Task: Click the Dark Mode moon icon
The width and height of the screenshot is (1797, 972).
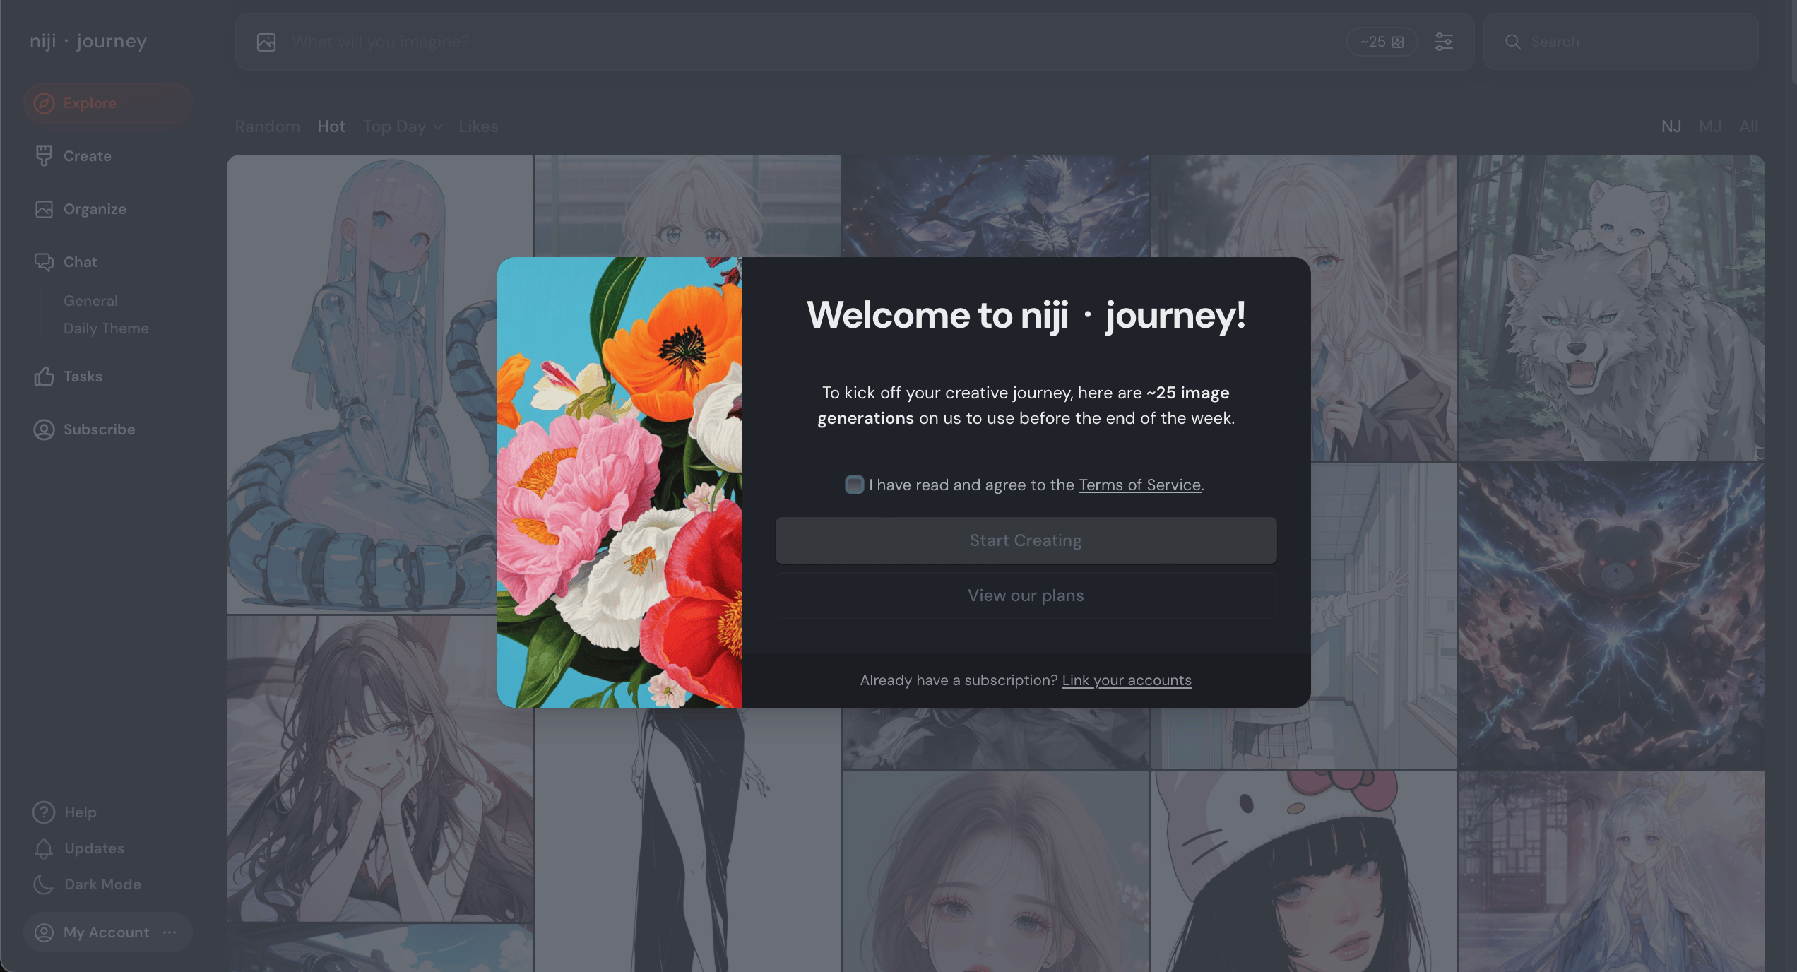Action: click(x=44, y=884)
